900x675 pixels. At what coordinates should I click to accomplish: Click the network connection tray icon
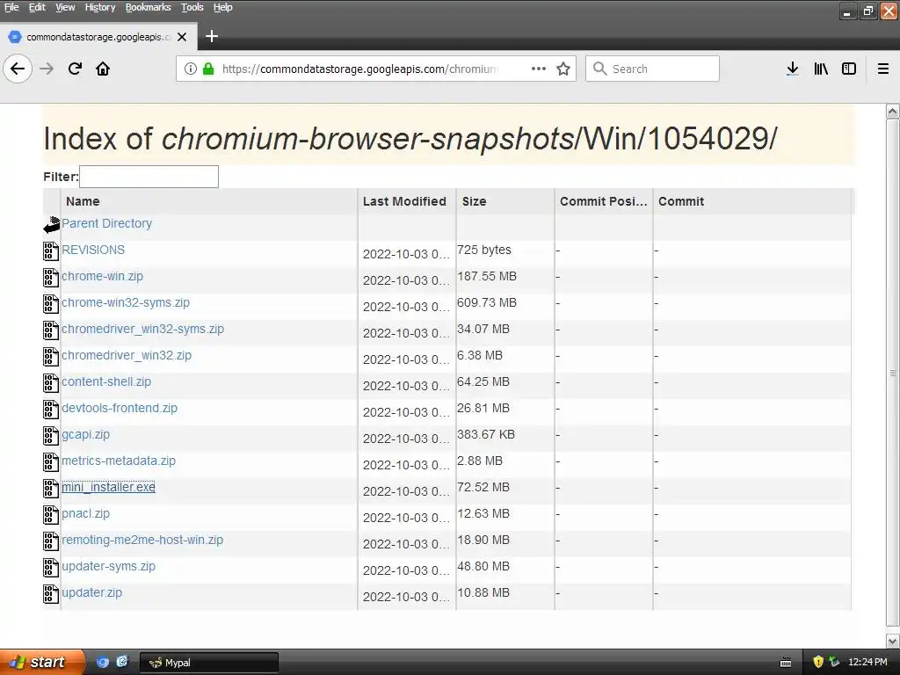tap(834, 662)
